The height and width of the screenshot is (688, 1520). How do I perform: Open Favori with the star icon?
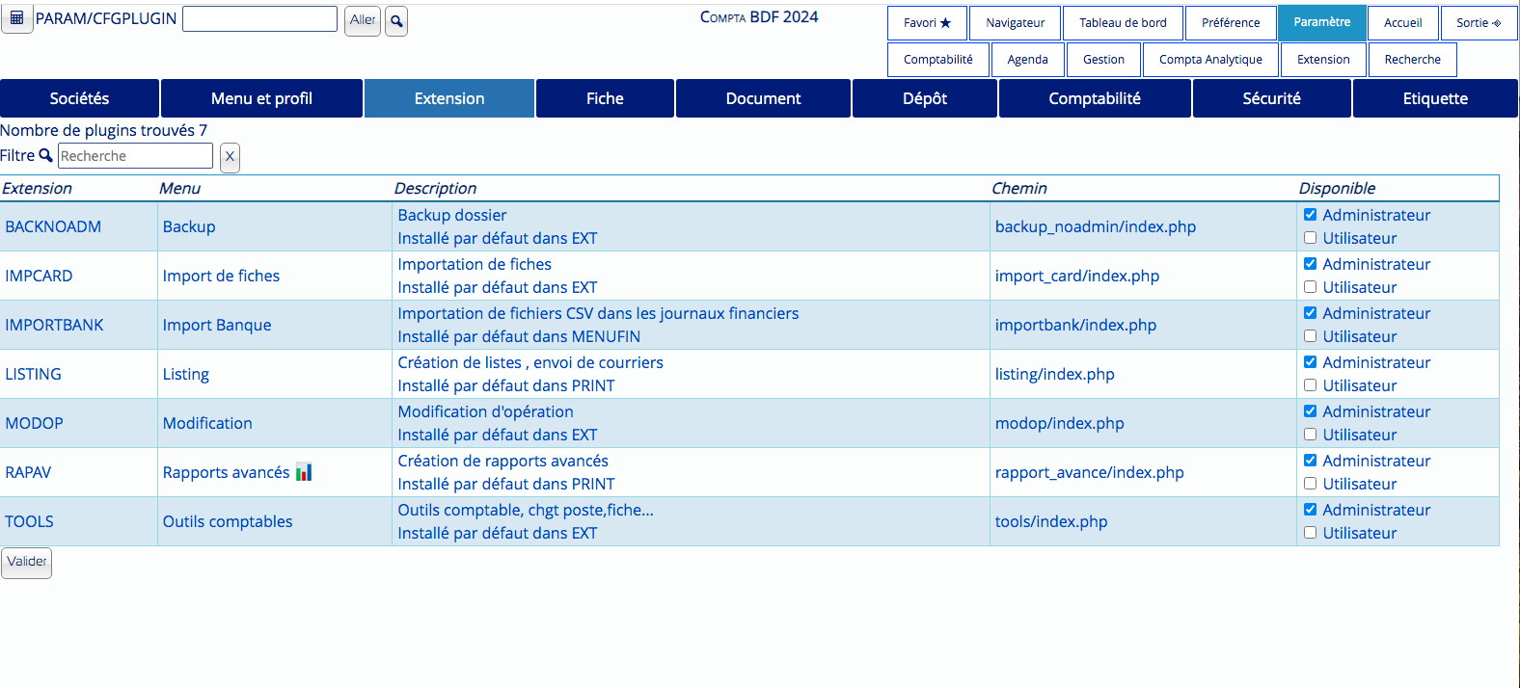tap(927, 23)
